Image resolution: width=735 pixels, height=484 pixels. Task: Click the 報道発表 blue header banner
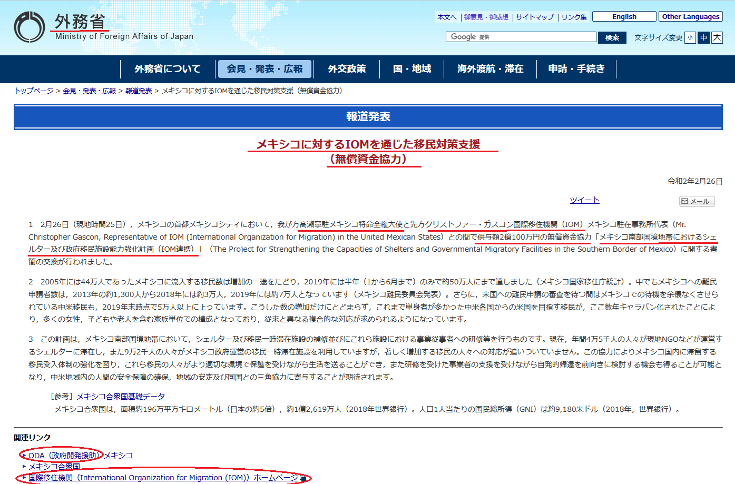pos(368,116)
